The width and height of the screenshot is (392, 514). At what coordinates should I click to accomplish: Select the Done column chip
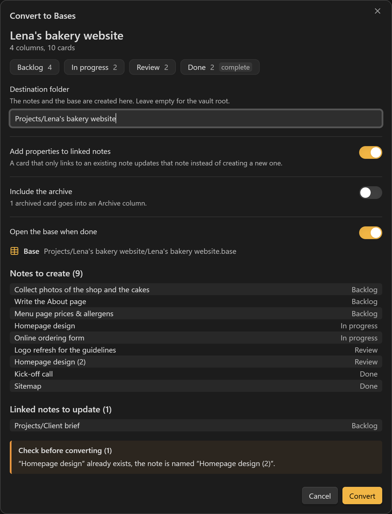tap(220, 67)
